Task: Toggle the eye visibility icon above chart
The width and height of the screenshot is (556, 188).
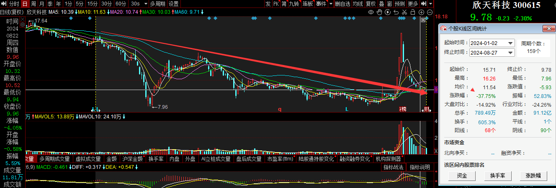Action: click(371, 12)
